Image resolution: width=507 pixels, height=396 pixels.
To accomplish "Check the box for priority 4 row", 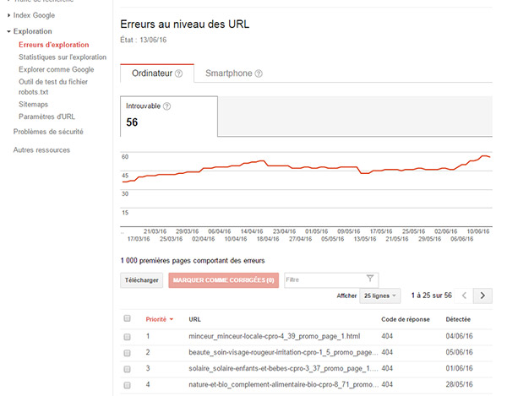I will point(127,385).
